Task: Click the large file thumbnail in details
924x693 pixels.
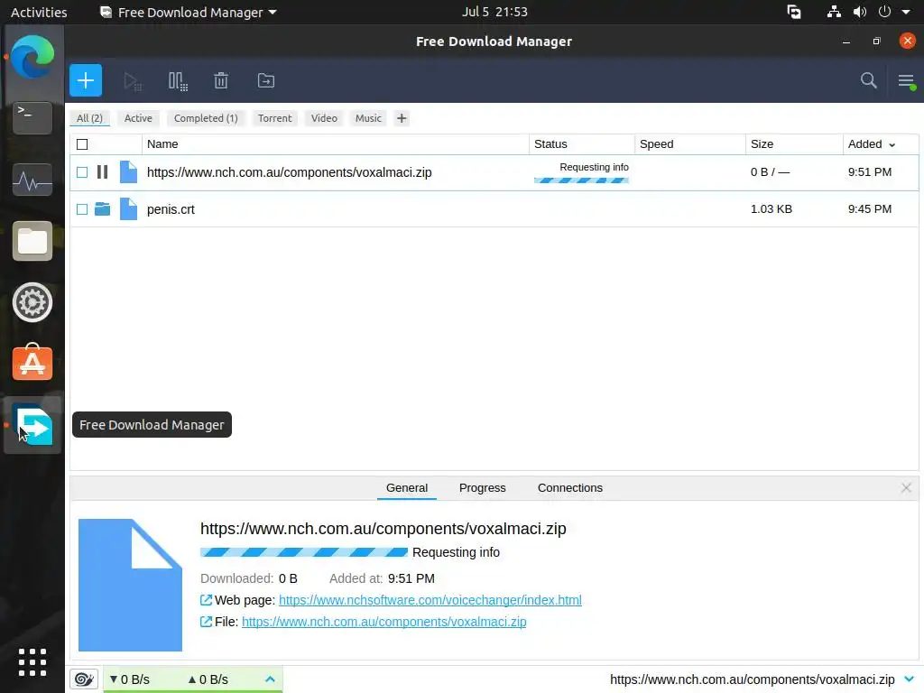Action: point(130,585)
